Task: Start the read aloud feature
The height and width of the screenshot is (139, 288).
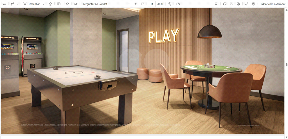Action: click(x=67, y=4)
